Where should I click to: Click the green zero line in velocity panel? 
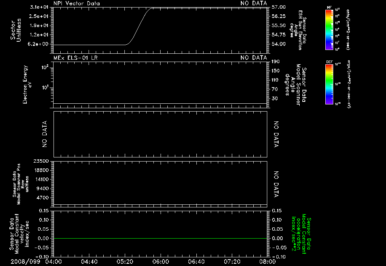click(x=160, y=238)
